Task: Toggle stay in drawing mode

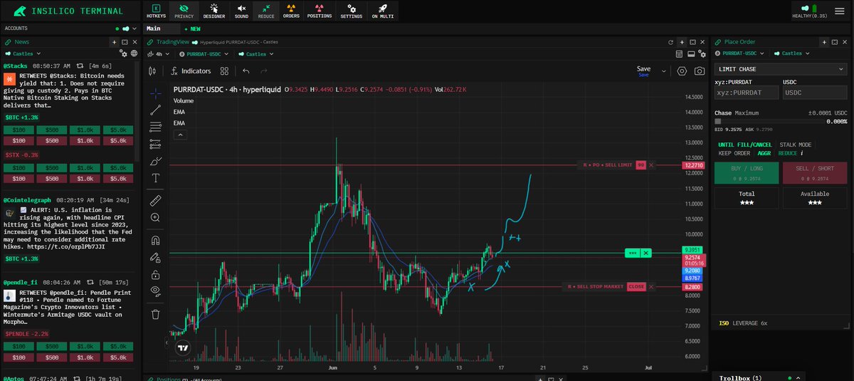Action: tap(156, 257)
